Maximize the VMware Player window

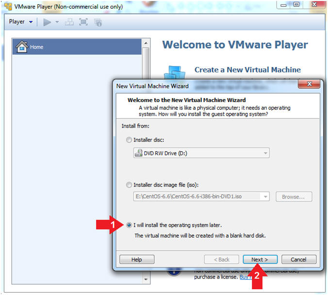(296, 4)
